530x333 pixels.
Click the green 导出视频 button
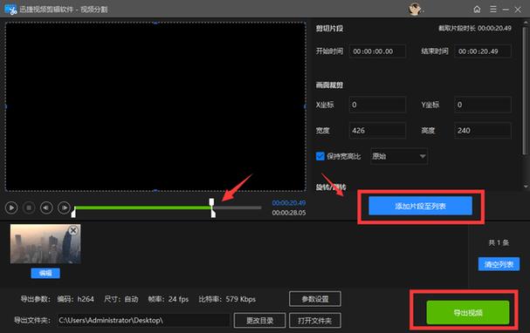pos(468,312)
